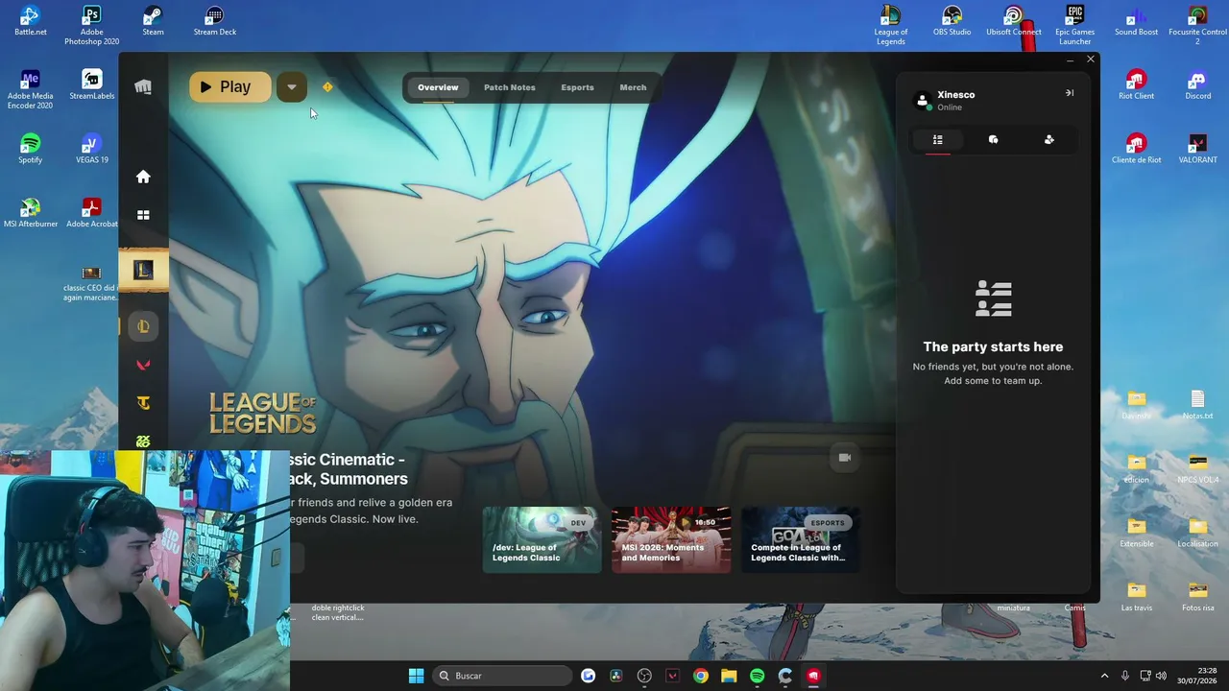The image size is (1229, 691).
Task: Open Spotify from the taskbar
Action: [x=757, y=676]
